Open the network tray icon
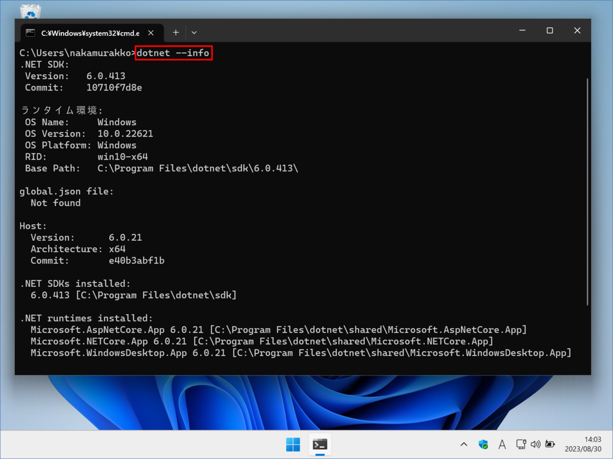 coord(521,444)
